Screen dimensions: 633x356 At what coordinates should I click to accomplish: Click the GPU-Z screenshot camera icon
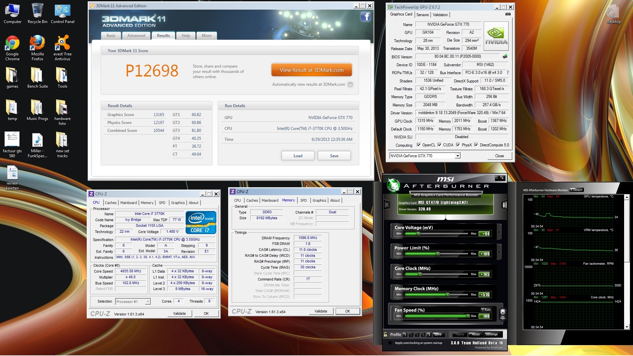[x=508, y=15]
